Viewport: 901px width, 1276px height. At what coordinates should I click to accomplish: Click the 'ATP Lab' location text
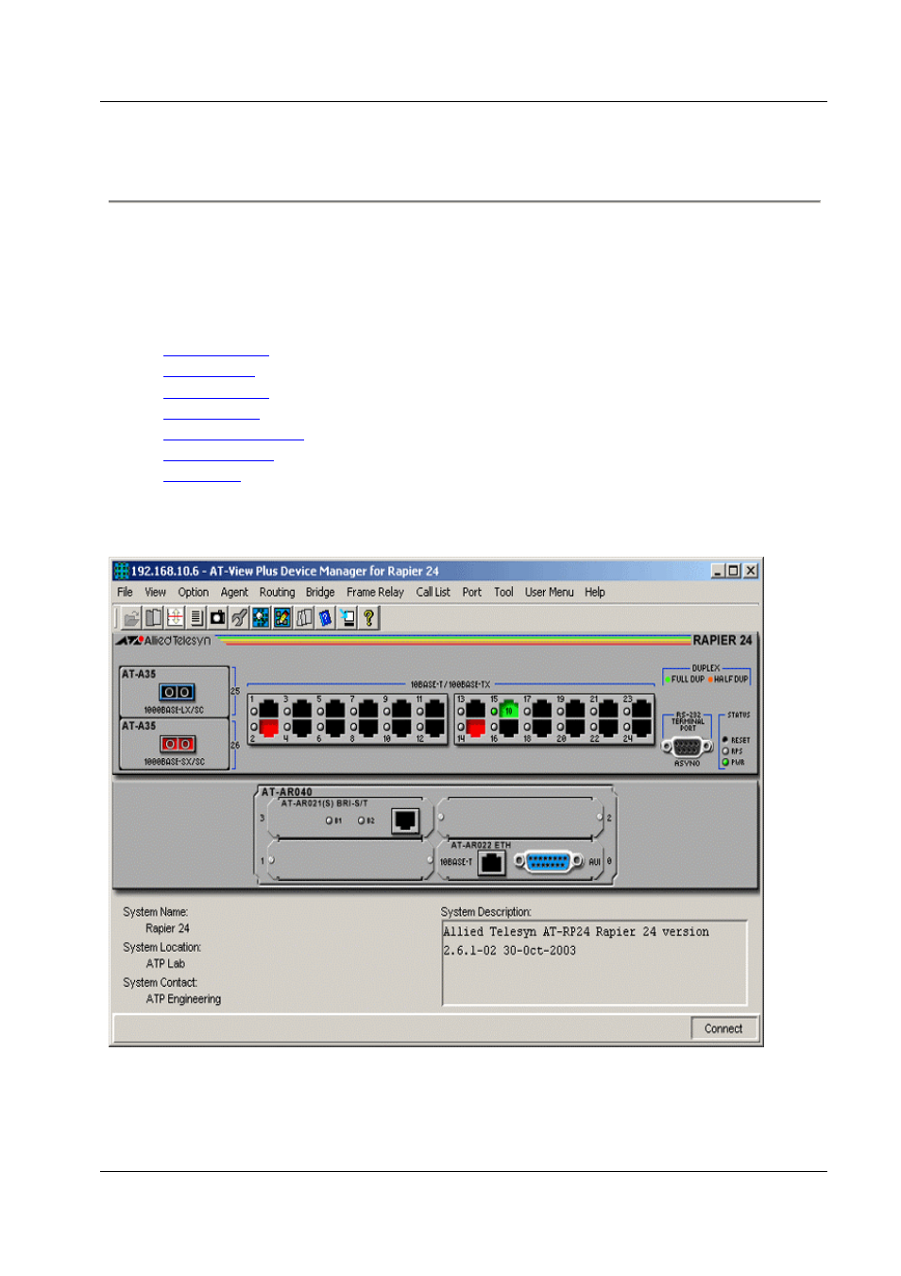tap(165, 964)
